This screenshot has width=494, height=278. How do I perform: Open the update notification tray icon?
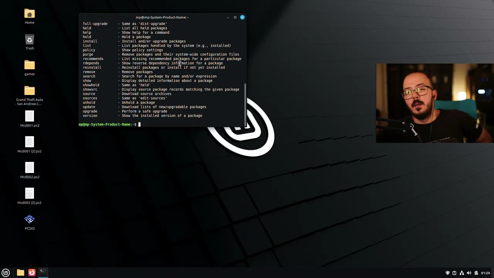pyautogui.click(x=455, y=273)
